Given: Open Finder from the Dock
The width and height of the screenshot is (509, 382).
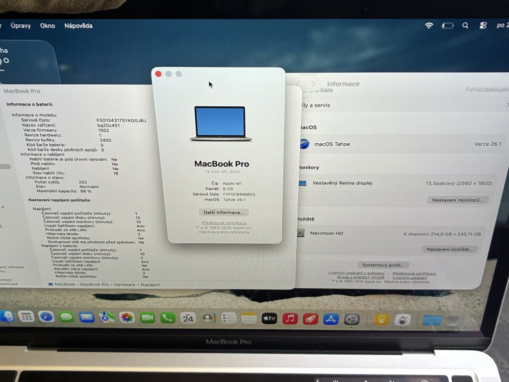Looking at the screenshot, I should tap(6, 316).
